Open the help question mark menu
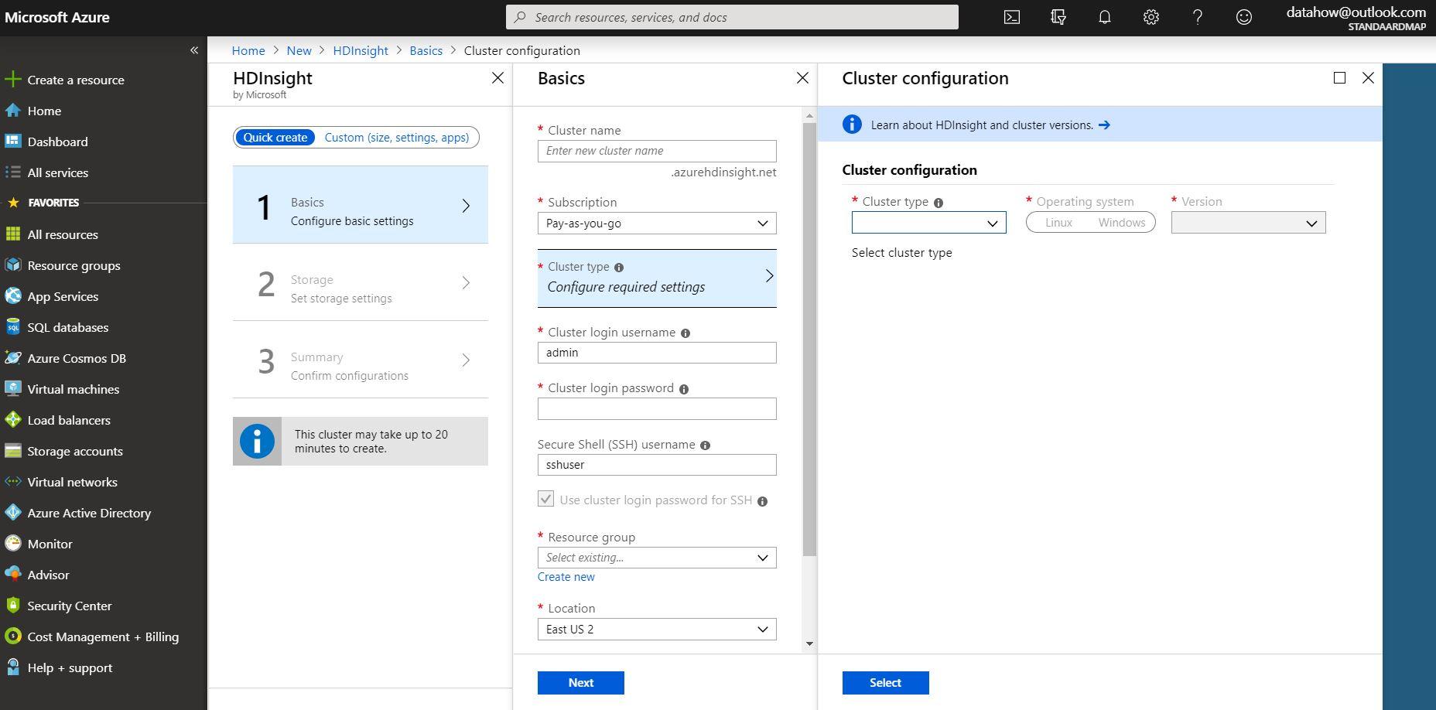This screenshot has width=1436, height=710. tap(1198, 17)
